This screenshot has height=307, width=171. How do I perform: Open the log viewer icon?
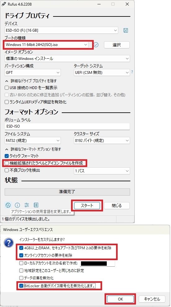(36, 205)
